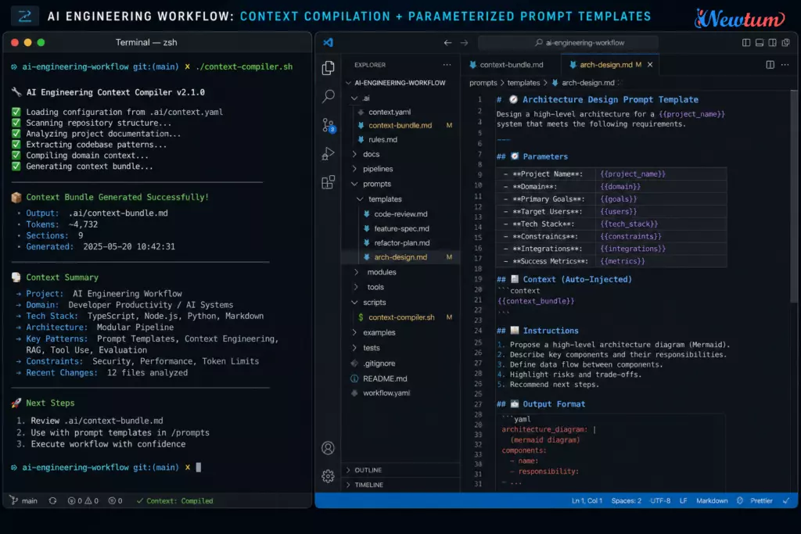Go back with the left arrow
Screen dimensions: 801x534
448,43
